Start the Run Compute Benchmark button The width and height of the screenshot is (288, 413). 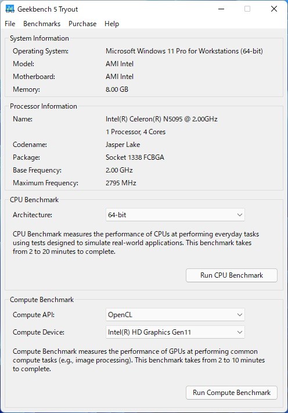pyautogui.click(x=232, y=393)
